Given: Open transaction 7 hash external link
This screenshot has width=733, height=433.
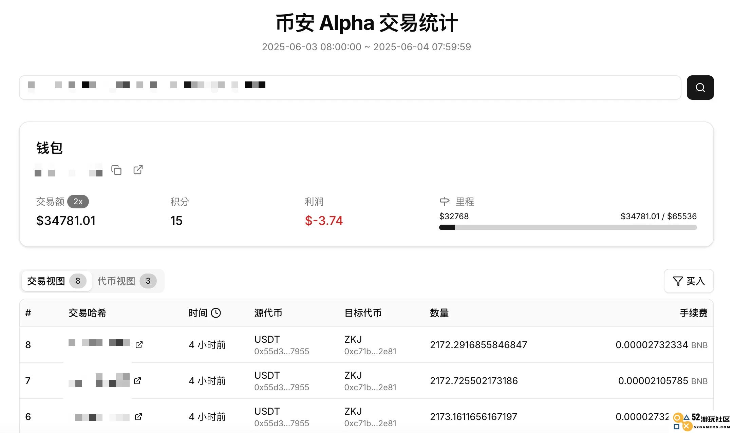Looking at the screenshot, I should click(x=137, y=381).
